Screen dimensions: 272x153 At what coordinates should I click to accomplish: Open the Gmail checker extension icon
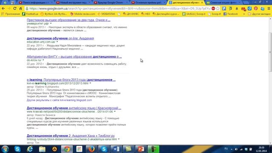pyautogui.click(x=244, y=8)
